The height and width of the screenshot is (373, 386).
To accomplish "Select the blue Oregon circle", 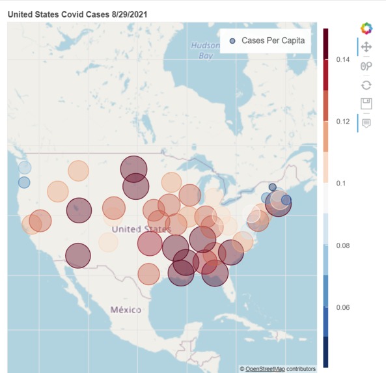I will (x=24, y=182).
